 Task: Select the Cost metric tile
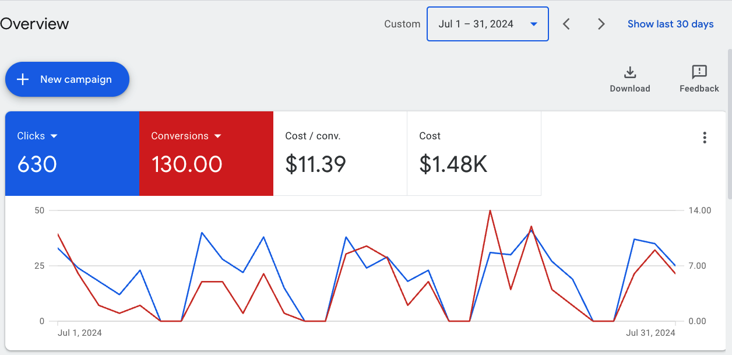pos(474,153)
